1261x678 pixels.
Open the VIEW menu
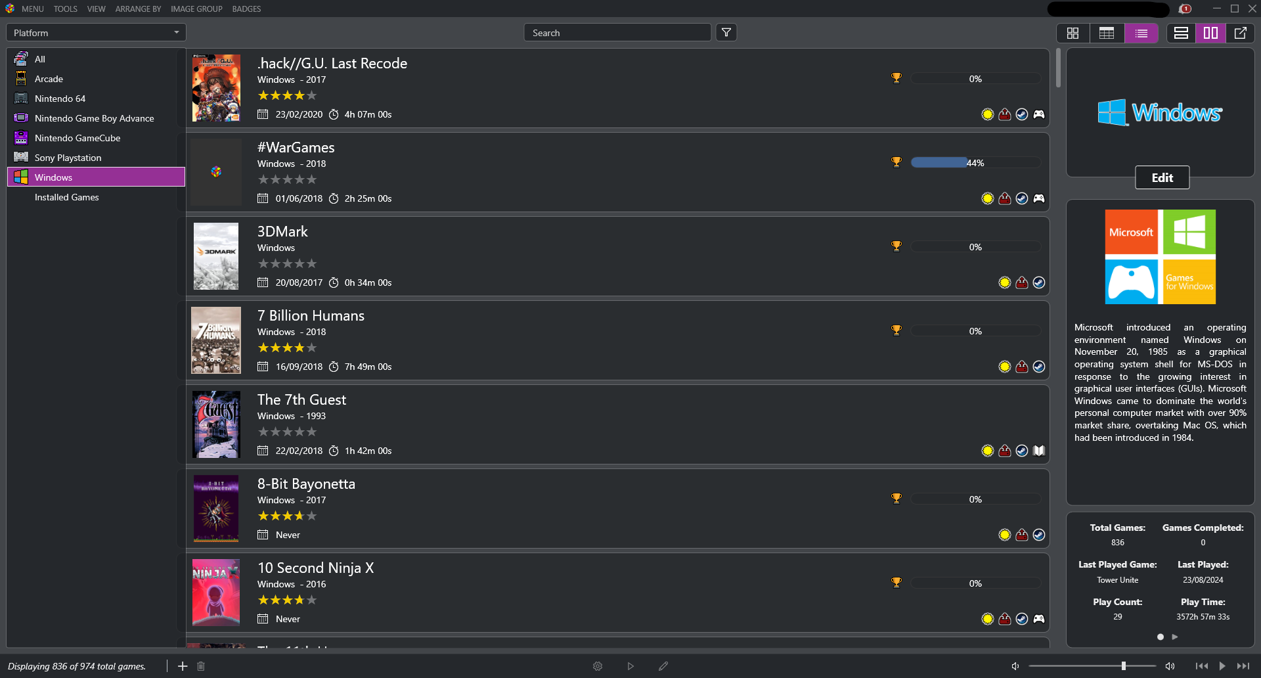96,9
